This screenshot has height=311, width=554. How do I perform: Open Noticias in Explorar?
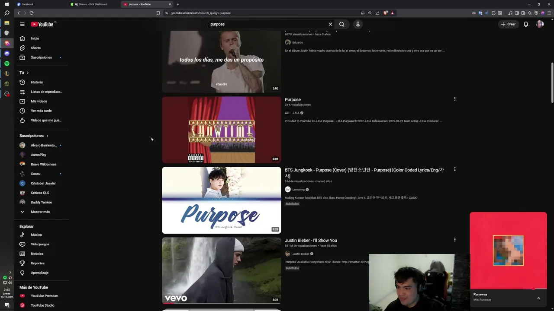[37, 254]
